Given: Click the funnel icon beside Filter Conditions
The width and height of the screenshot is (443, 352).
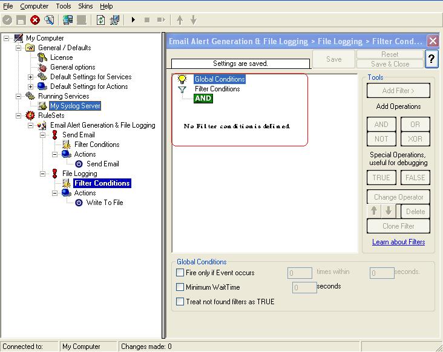Looking at the screenshot, I should (182, 90).
